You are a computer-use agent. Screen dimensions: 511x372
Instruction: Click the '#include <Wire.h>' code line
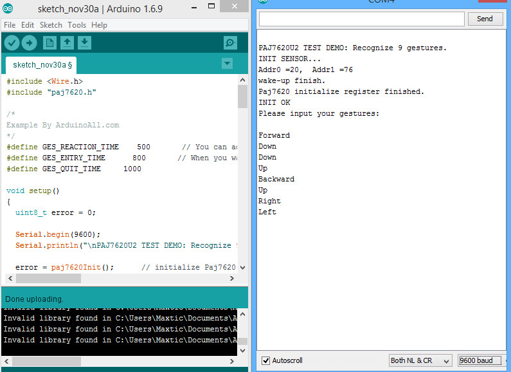point(44,81)
